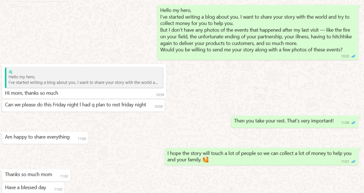Screen dimensions: 364x193
Task: Click the hugging-face emoji after 'your family.'
Action: coord(205,160)
